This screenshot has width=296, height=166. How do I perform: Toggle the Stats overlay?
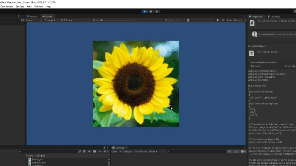(x=229, y=20)
